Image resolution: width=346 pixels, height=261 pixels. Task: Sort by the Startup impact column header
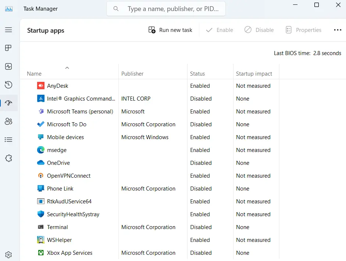point(254,73)
